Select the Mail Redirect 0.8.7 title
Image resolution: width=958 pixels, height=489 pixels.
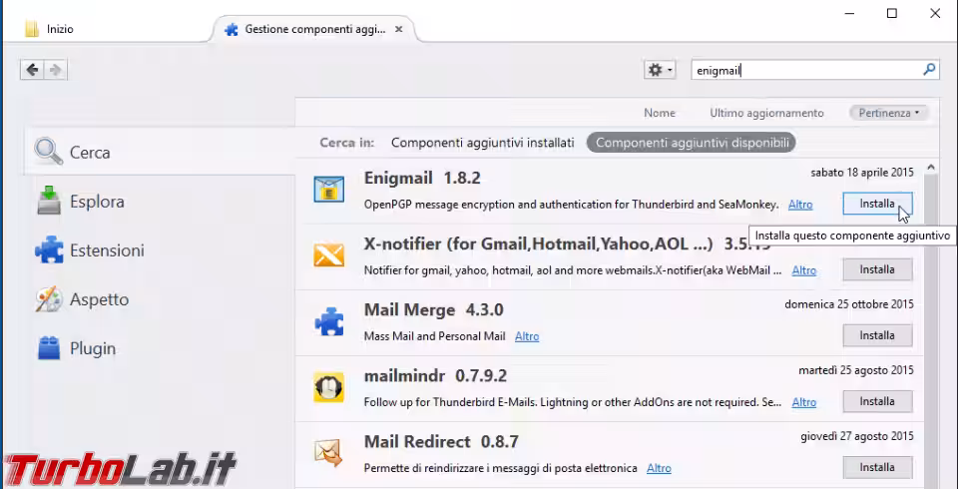click(441, 441)
